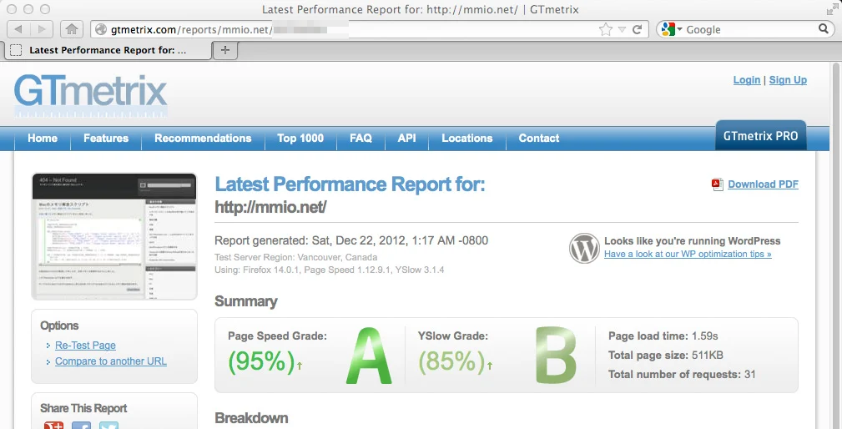This screenshot has width=842, height=429.
Task: Open the FAQ navigation item
Action: 360,138
